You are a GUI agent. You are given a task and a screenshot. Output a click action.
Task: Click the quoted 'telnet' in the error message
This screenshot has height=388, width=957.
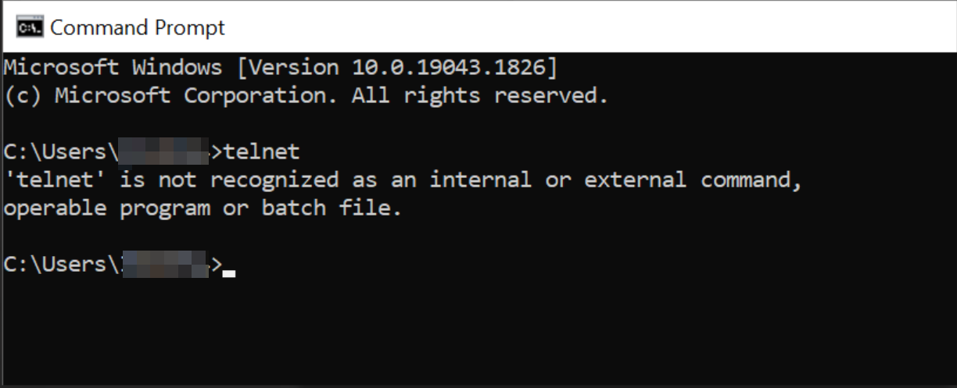(56, 180)
